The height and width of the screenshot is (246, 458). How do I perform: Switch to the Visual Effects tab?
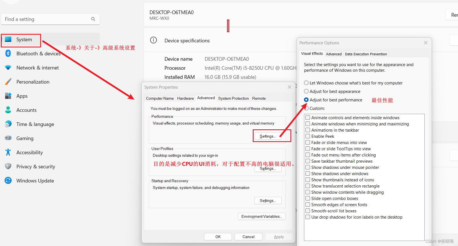coord(312,54)
